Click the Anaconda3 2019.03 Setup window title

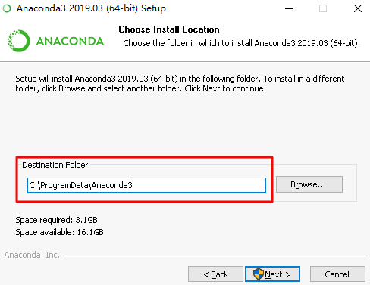point(91,8)
